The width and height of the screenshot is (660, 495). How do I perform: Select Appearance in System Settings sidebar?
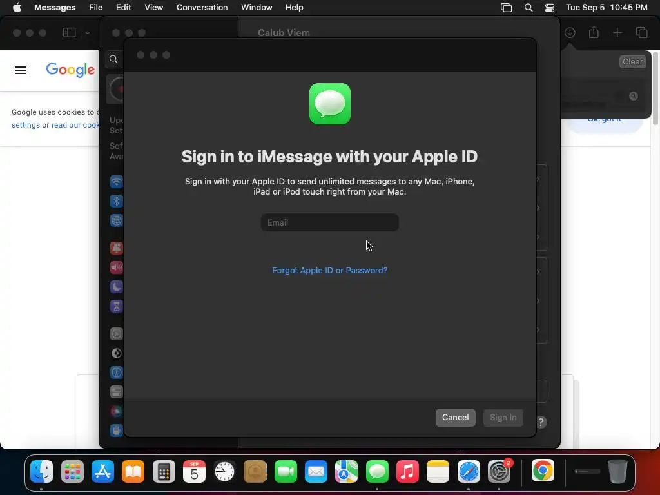pyautogui.click(x=116, y=353)
